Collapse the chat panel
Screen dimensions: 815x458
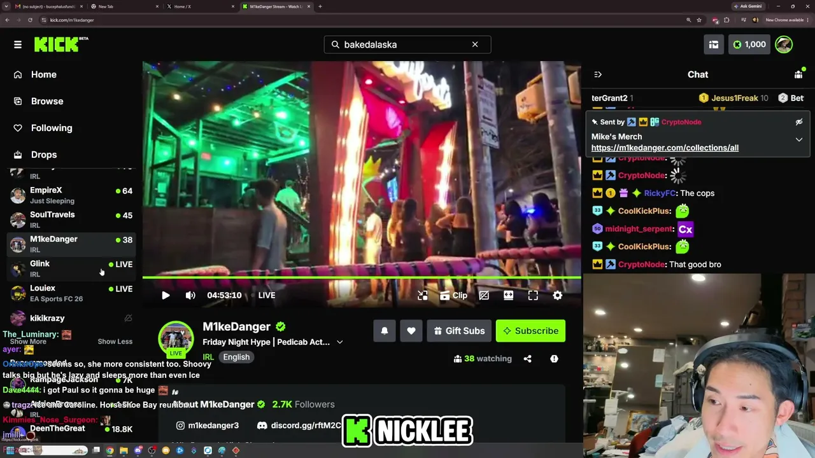pos(598,74)
